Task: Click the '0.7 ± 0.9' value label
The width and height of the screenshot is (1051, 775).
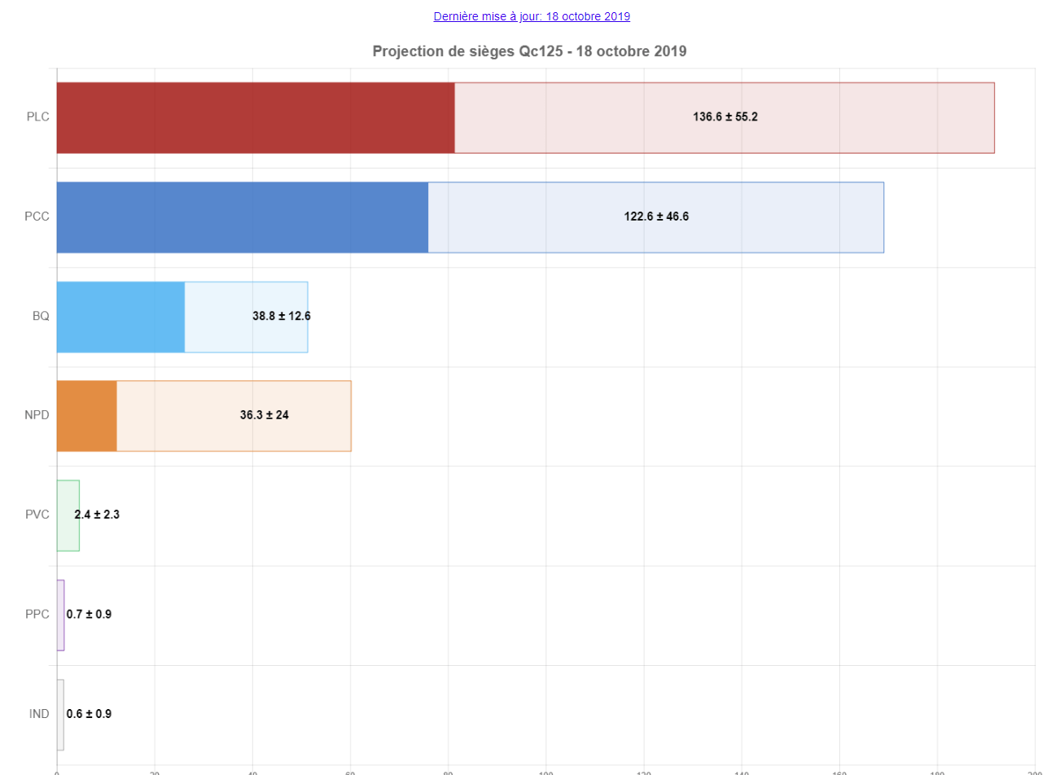Action: pyautogui.click(x=89, y=615)
